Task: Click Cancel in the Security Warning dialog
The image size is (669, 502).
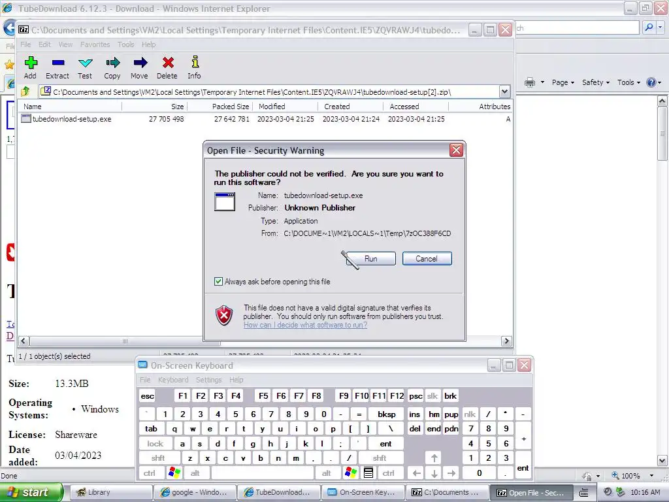Action: pos(427,259)
